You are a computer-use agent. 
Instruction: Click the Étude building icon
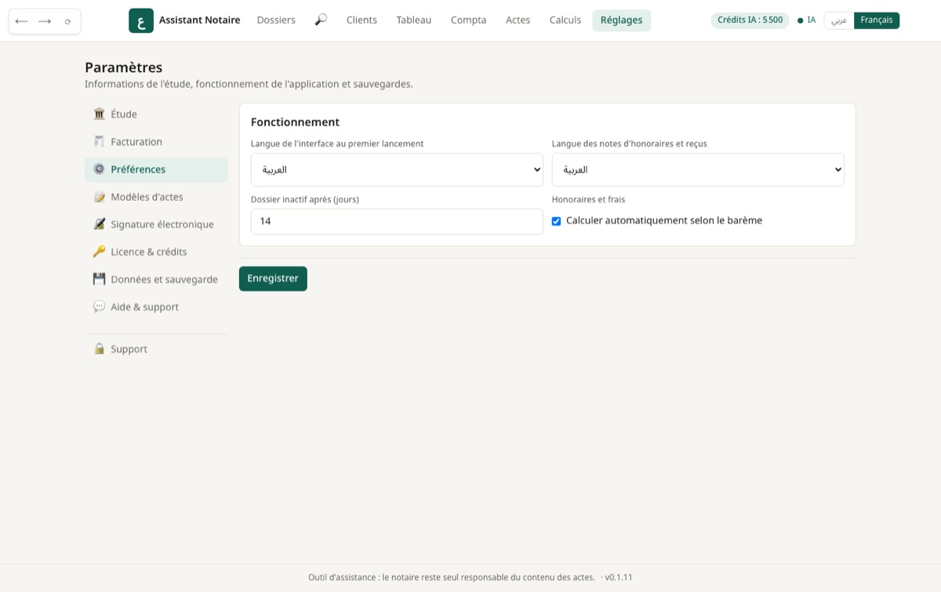tap(99, 114)
